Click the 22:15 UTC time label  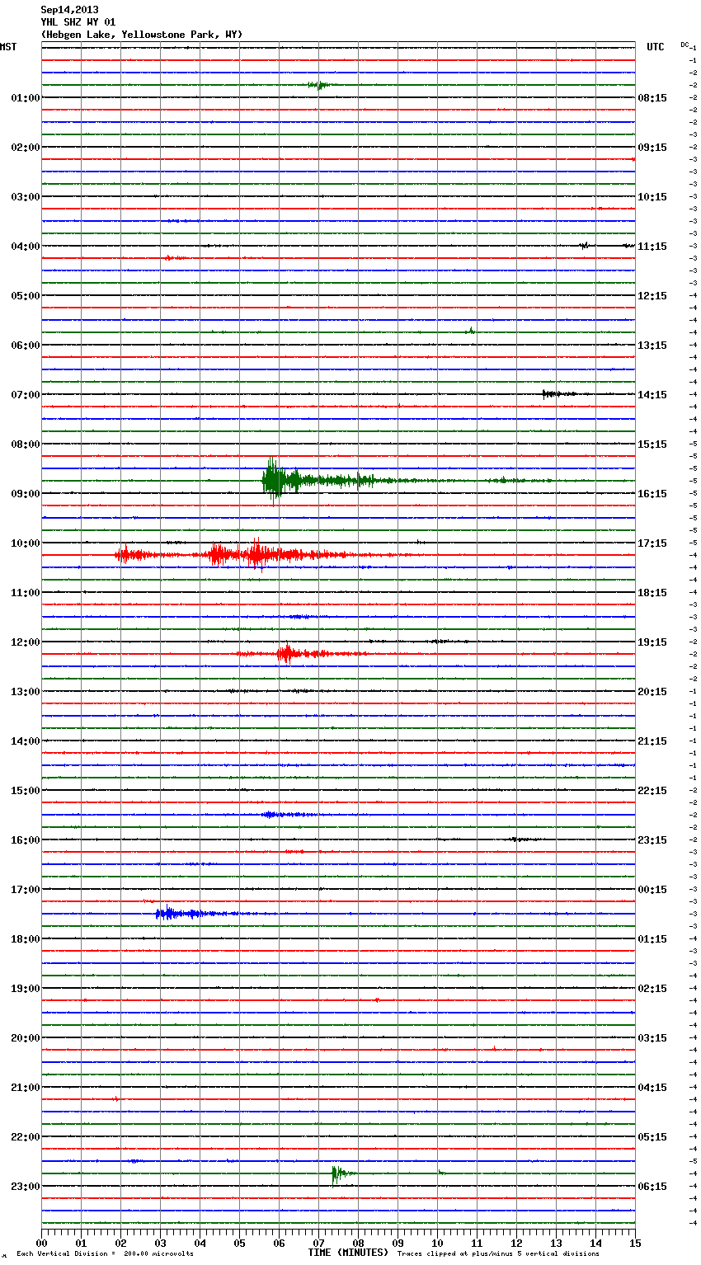point(652,791)
